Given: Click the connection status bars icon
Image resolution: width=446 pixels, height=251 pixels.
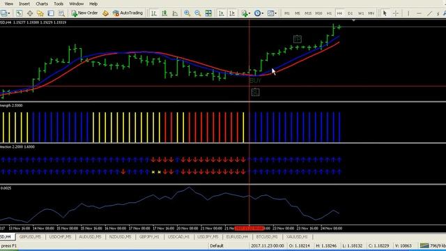Looking at the screenshot, I should click(424, 245).
